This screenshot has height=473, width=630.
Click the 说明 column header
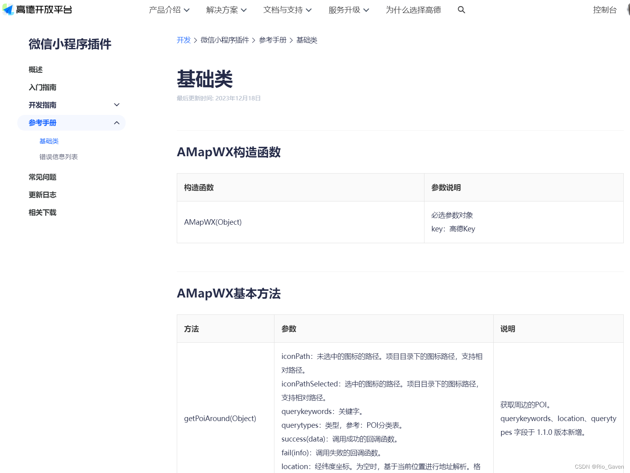pyautogui.click(x=508, y=329)
